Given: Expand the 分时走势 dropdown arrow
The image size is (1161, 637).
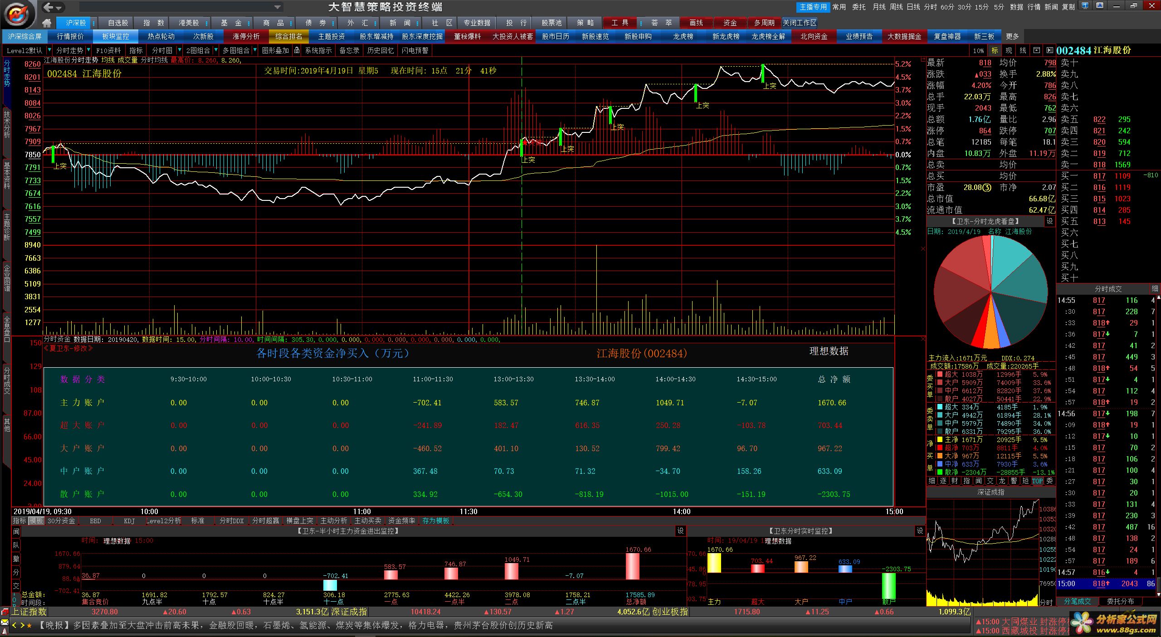Looking at the screenshot, I should coord(88,50).
